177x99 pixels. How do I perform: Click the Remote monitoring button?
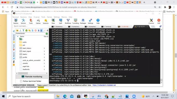(32, 76)
